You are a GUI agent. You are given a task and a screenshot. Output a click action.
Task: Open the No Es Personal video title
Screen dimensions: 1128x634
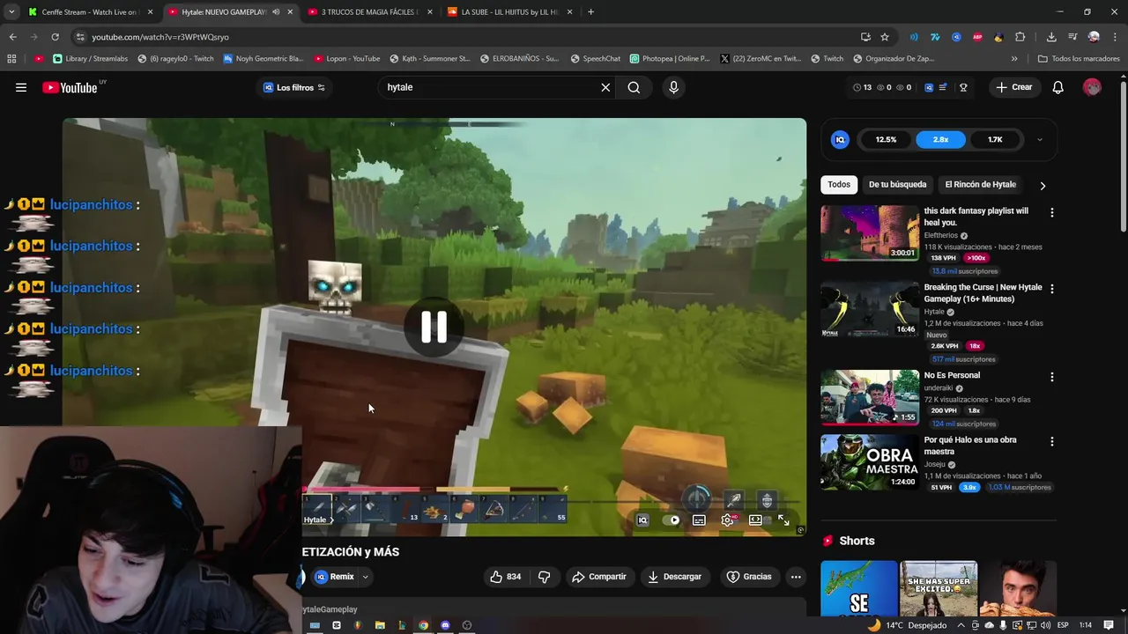pyautogui.click(x=952, y=375)
